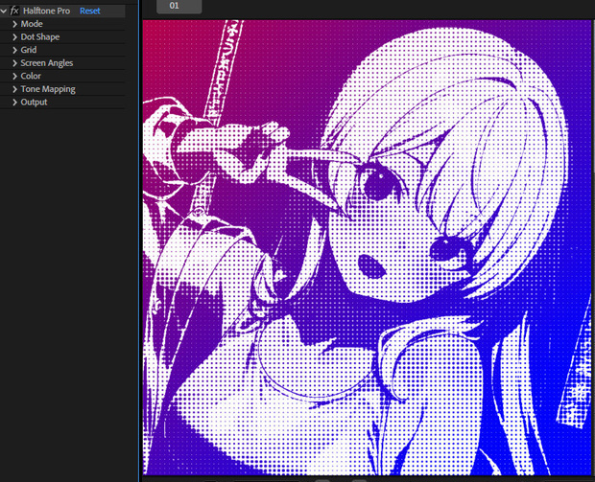Expand the Output property group

tap(14, 103)
